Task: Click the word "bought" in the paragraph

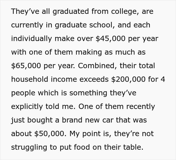Action: (x=40, y=120)
